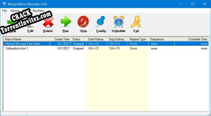Close the Mouse Macro Recorder window
The width and height of the screenshot is (211, 116).
(x=205, y=4)
